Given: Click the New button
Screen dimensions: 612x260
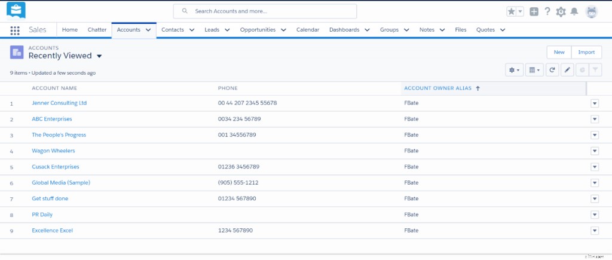Looking at the screenshot, I should tap(559, 53).
